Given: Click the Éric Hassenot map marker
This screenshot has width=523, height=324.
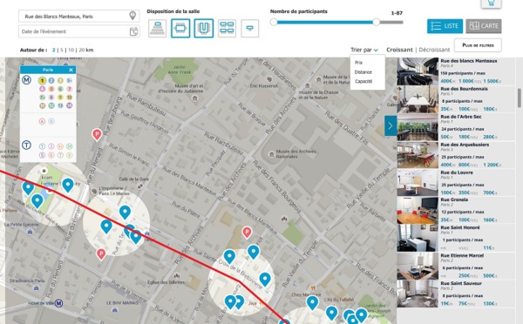Looking at the screenshot, I should point(268,79).
